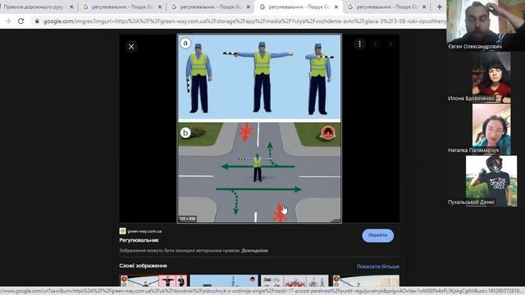The height and width of the screenshot is (295, 525).
Task: Click the green-way.com.ua favicon
Action: click(122, 231)
